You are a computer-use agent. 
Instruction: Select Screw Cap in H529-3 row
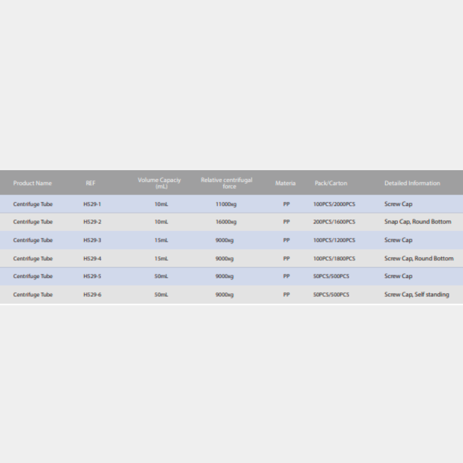(x=398, y=240)
